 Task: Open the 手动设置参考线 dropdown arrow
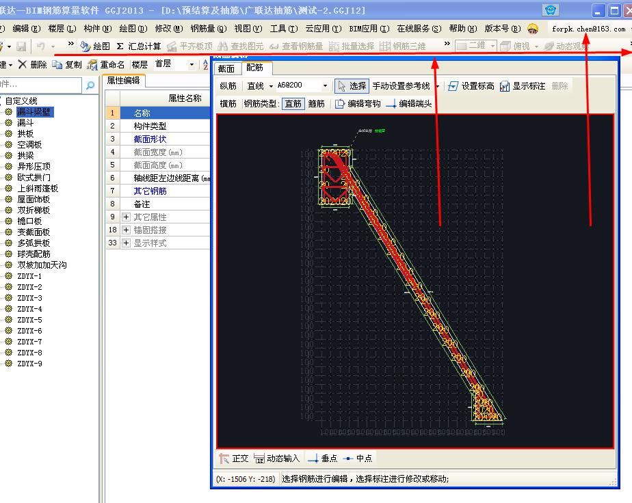pos(437,86)
